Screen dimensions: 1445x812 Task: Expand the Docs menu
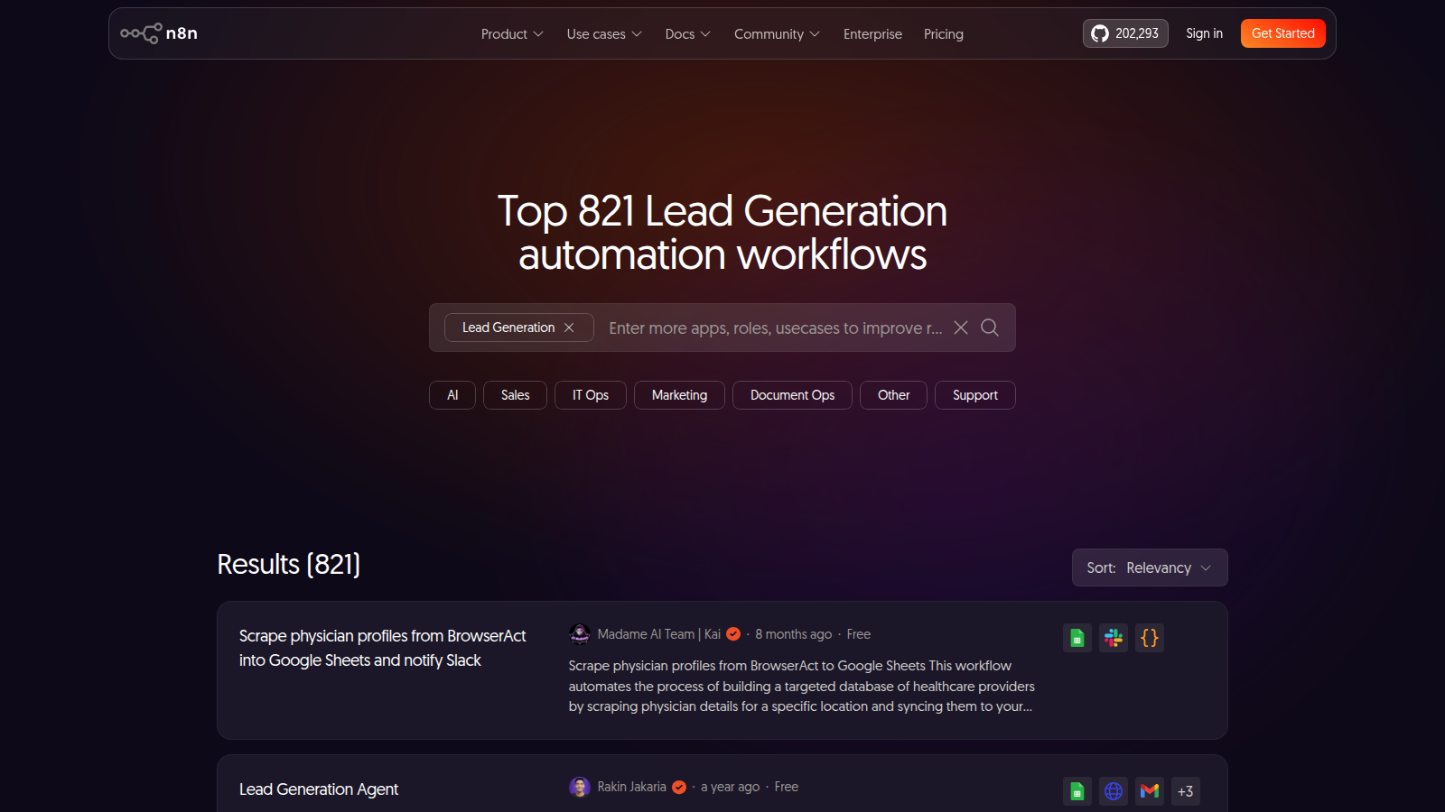[x=687, y=34]
